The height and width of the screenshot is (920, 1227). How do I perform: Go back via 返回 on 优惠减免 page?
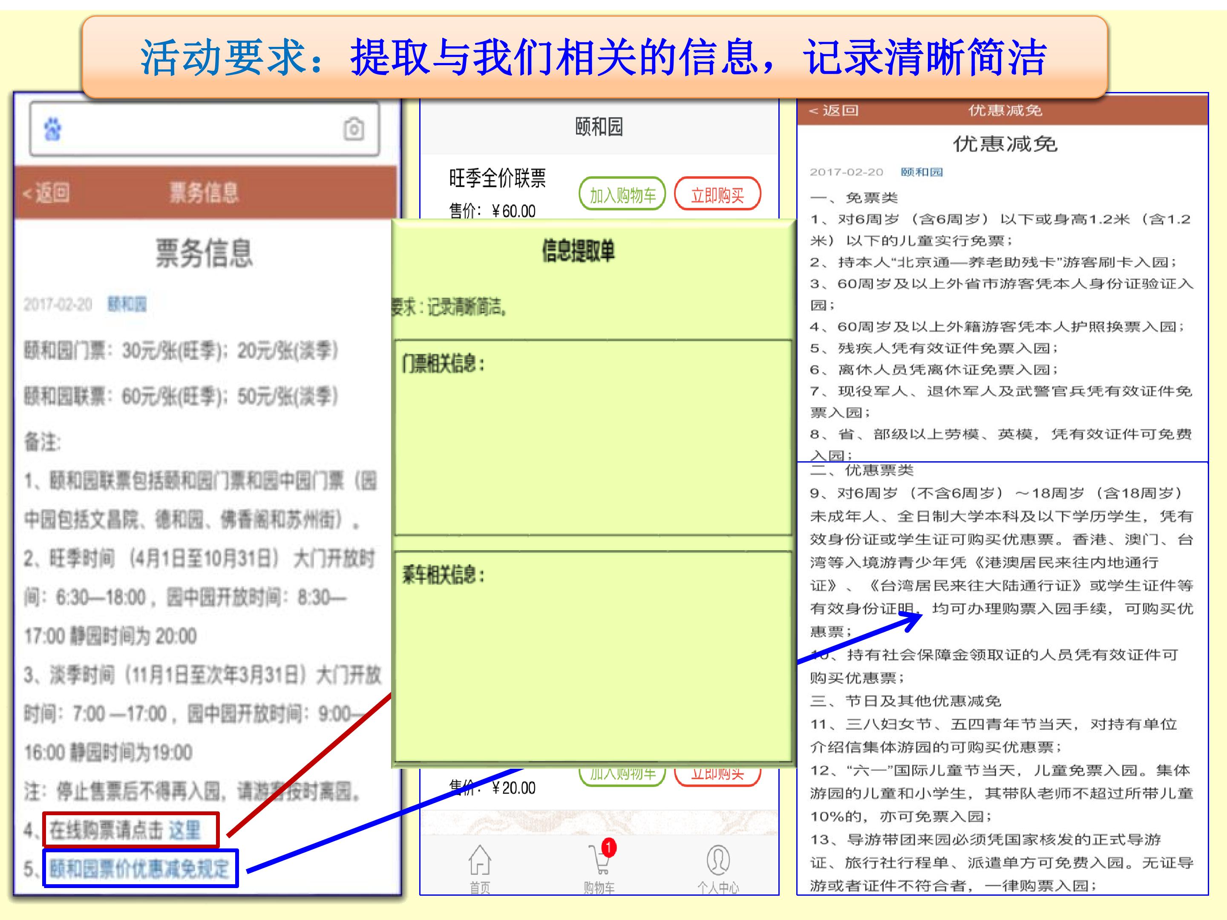(834, 110)
